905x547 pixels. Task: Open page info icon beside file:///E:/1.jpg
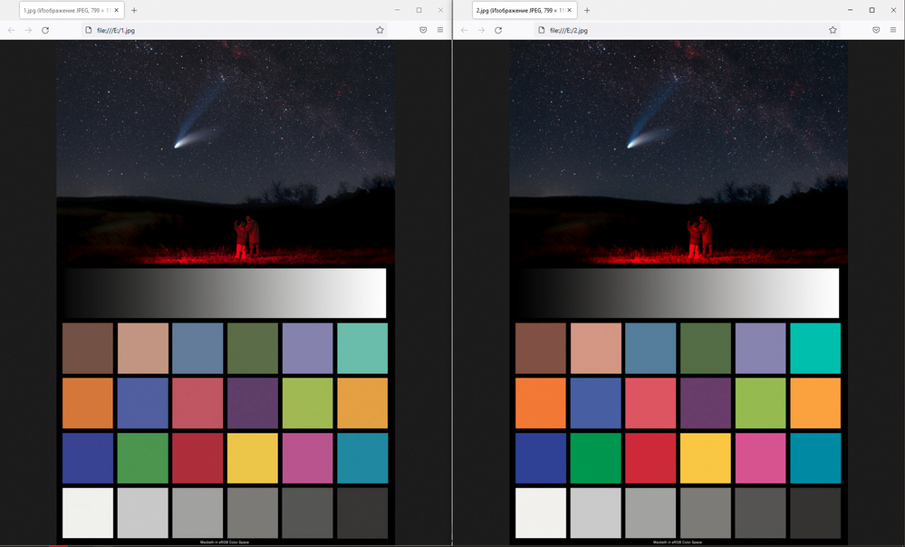coord(88,30)
